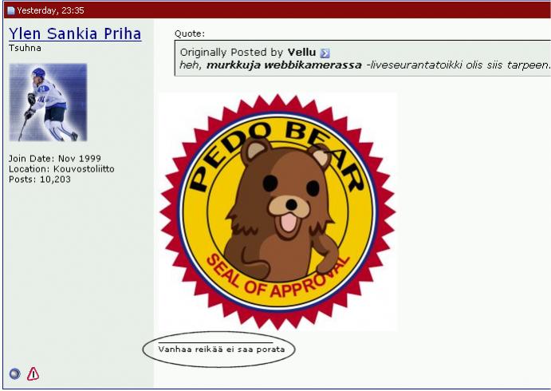Select the bold 'murkkuja webbikamerassa' quoted text
551x391 pixels.
(284, 65)
